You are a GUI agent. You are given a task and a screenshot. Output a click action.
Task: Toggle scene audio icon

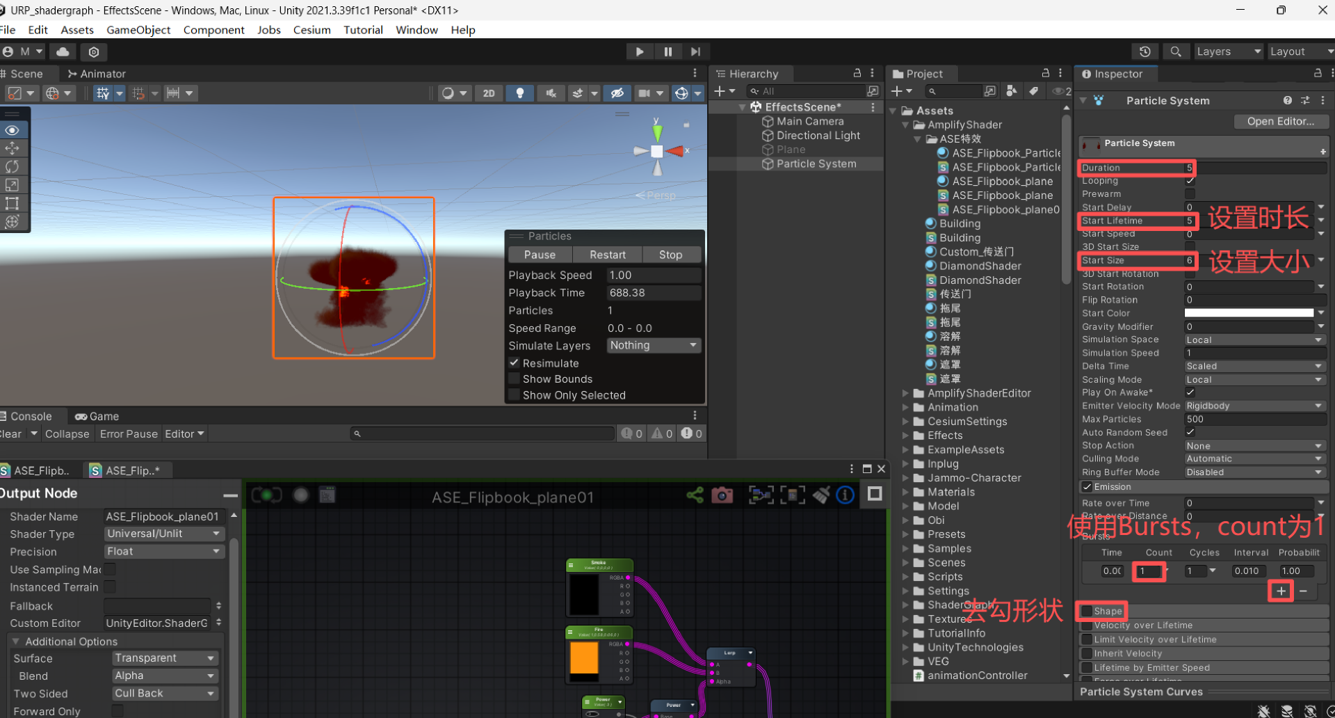coord(551,93)
